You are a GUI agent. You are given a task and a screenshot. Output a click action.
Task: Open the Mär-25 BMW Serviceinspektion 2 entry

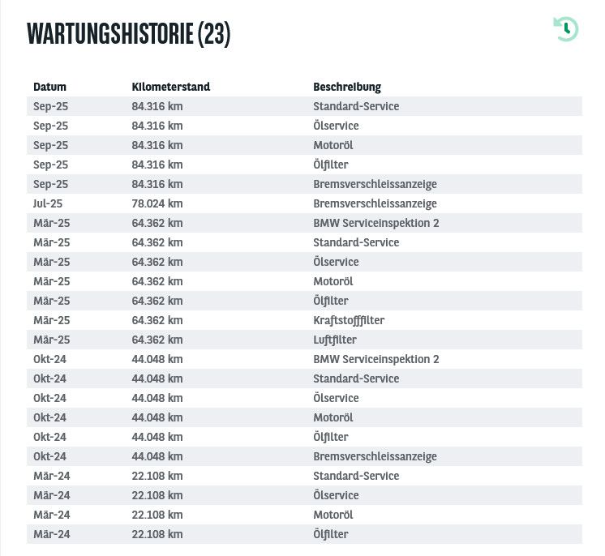coord(375,223)
